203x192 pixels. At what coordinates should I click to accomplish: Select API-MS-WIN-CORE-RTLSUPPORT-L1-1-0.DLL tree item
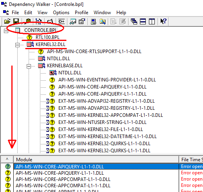point(94,52)
